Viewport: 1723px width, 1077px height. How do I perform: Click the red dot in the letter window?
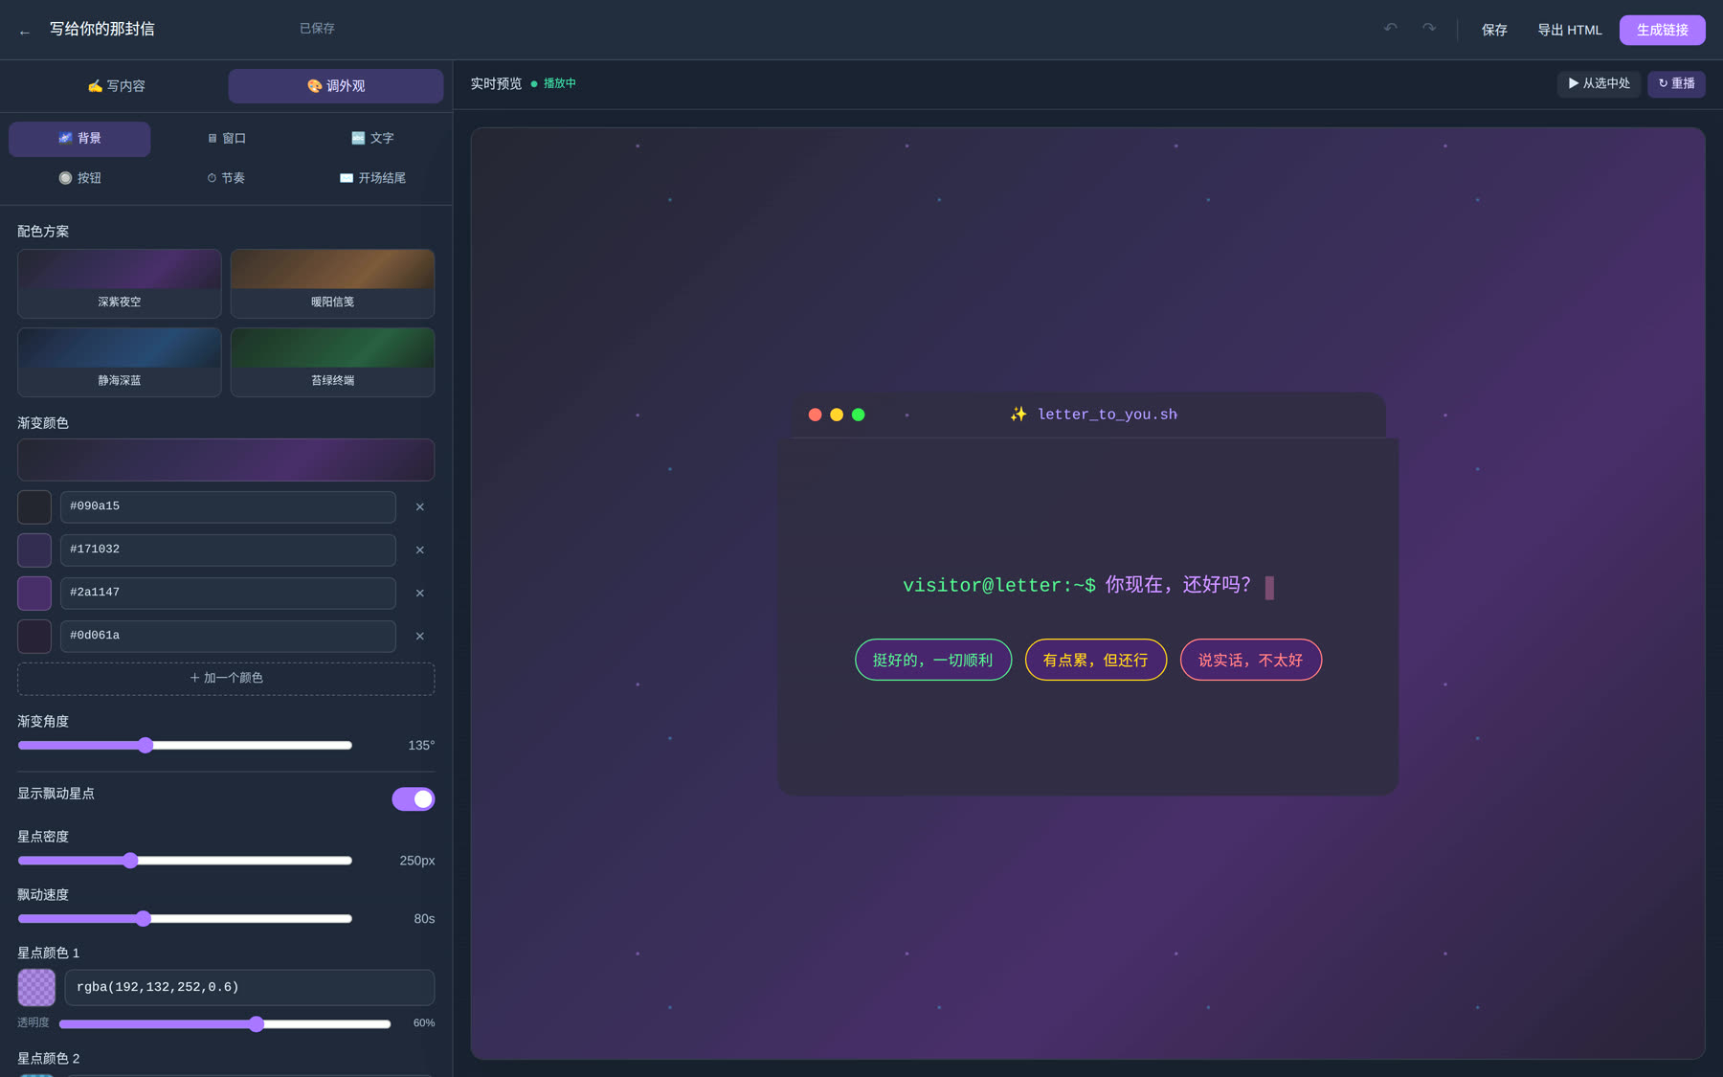coord(815,415)
